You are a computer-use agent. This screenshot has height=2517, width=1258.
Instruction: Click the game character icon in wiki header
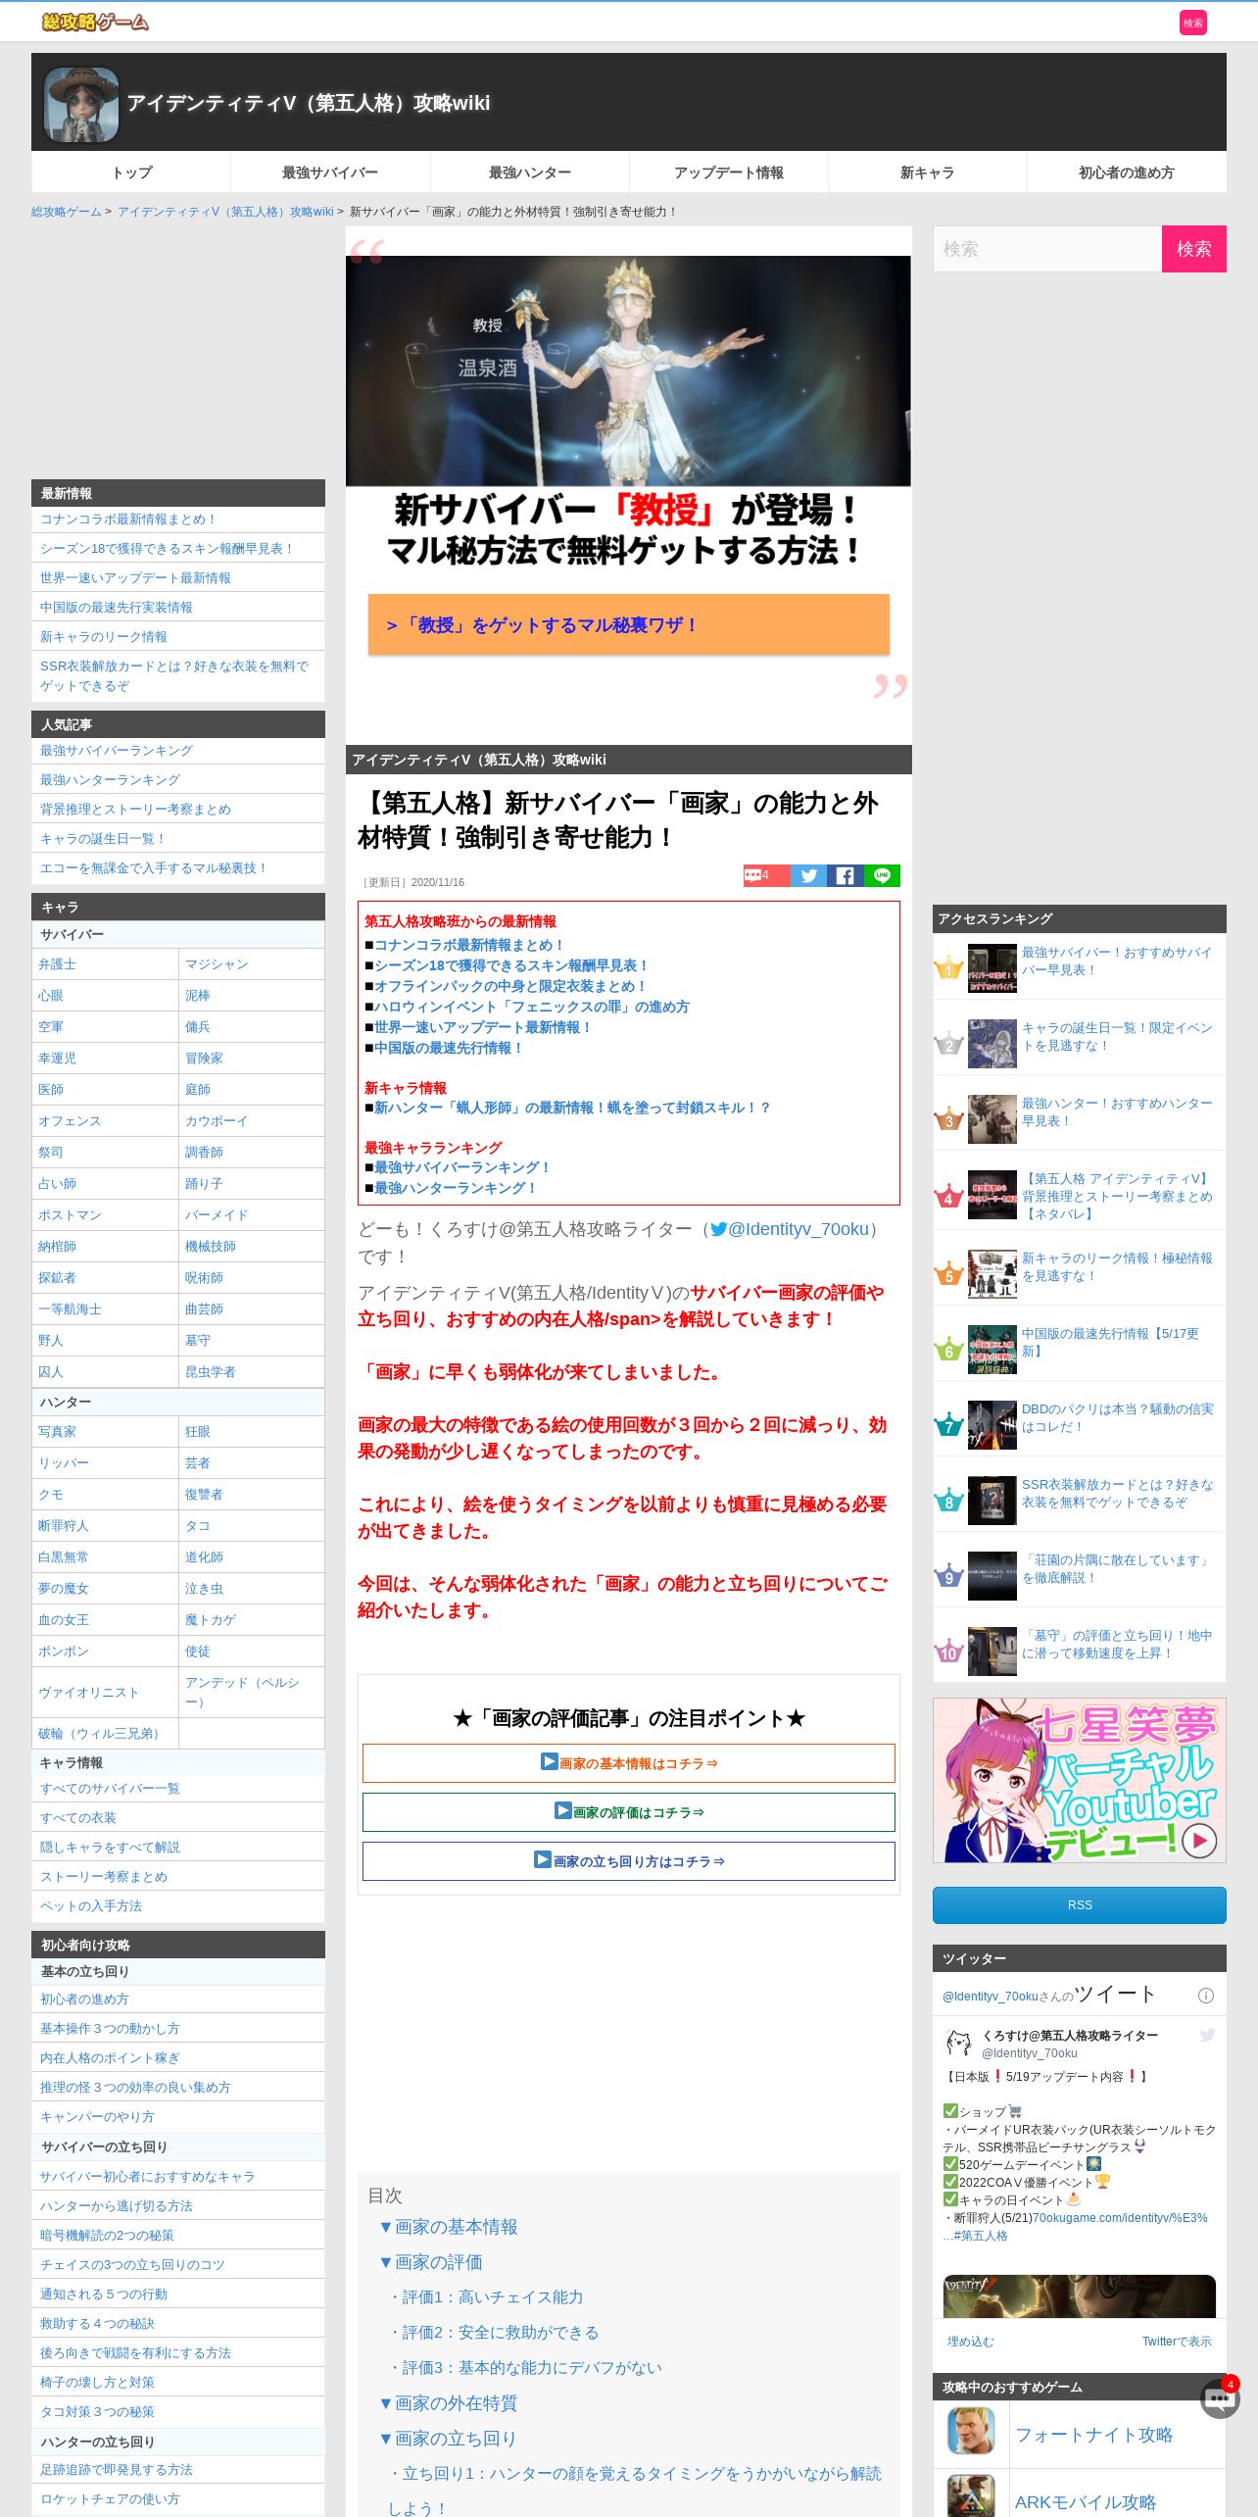(x=81, y=104)
